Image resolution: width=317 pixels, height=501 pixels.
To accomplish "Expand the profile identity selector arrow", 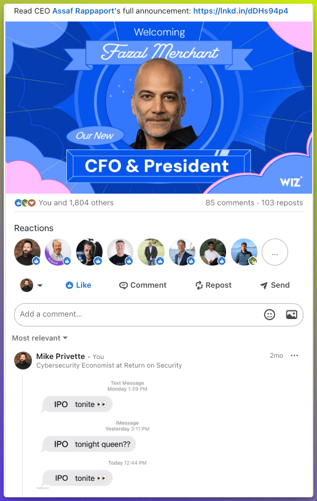I will tap(40, 285).
